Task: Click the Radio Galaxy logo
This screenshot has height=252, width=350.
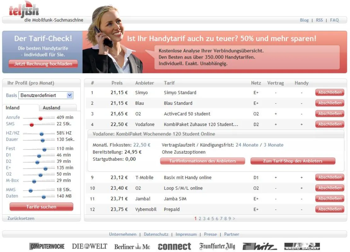Action: click(x=302, y=246)
